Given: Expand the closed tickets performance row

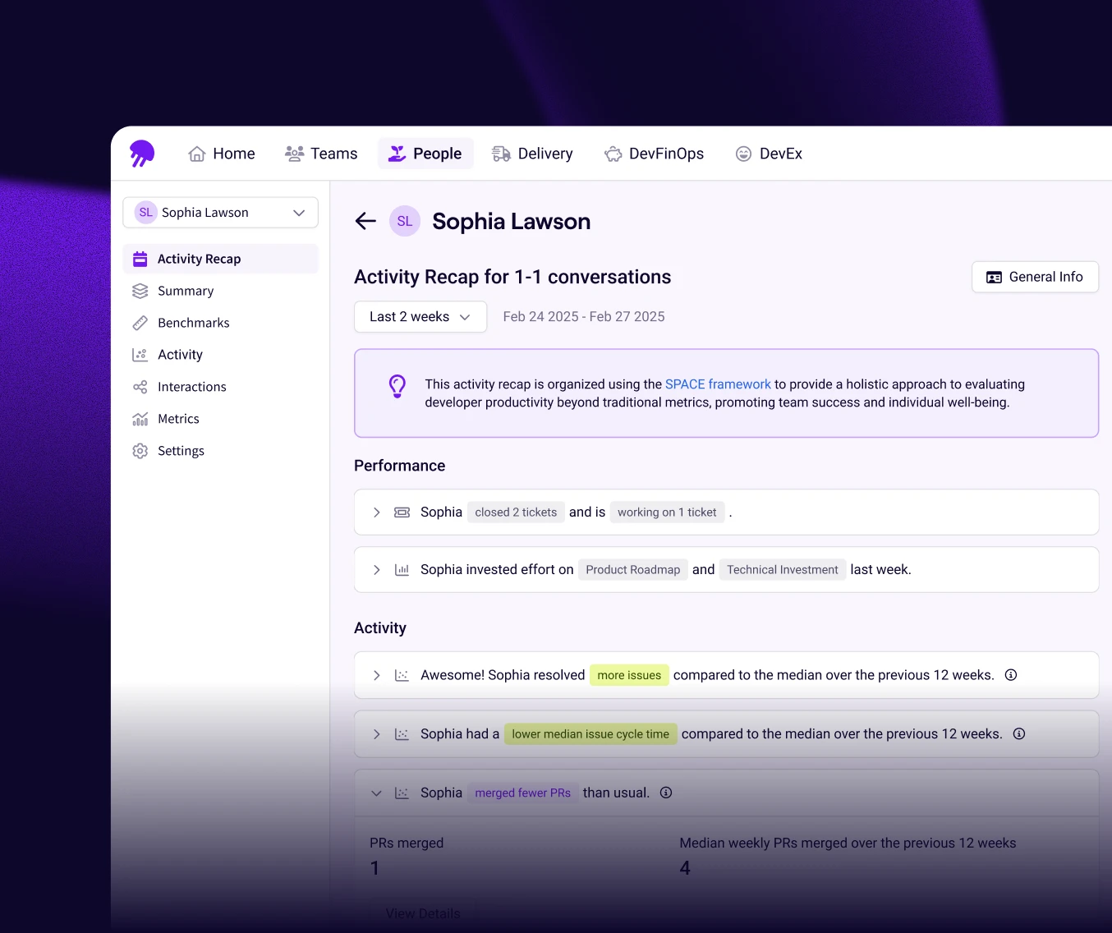Looking at the screenshot, I should (377, 512).
